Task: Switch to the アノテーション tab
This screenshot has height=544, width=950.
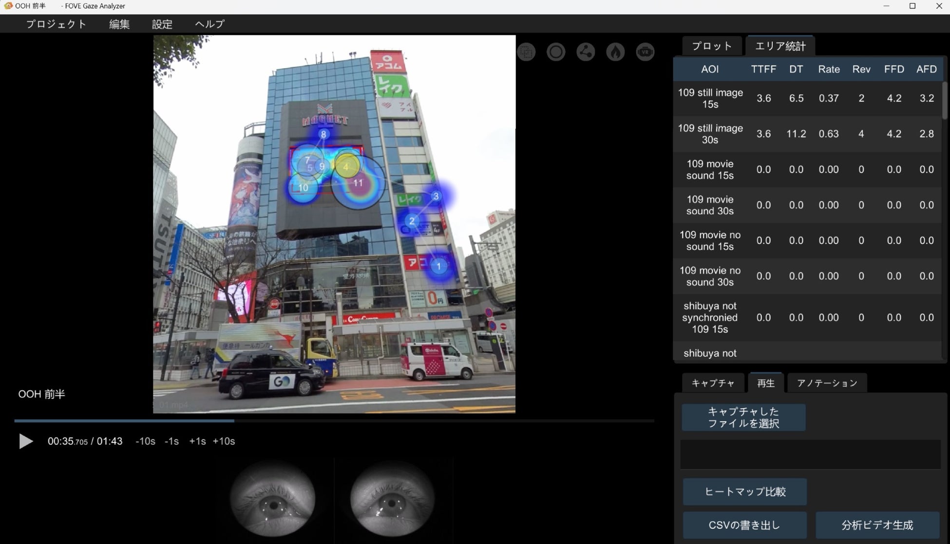Action: pos(827,383)
